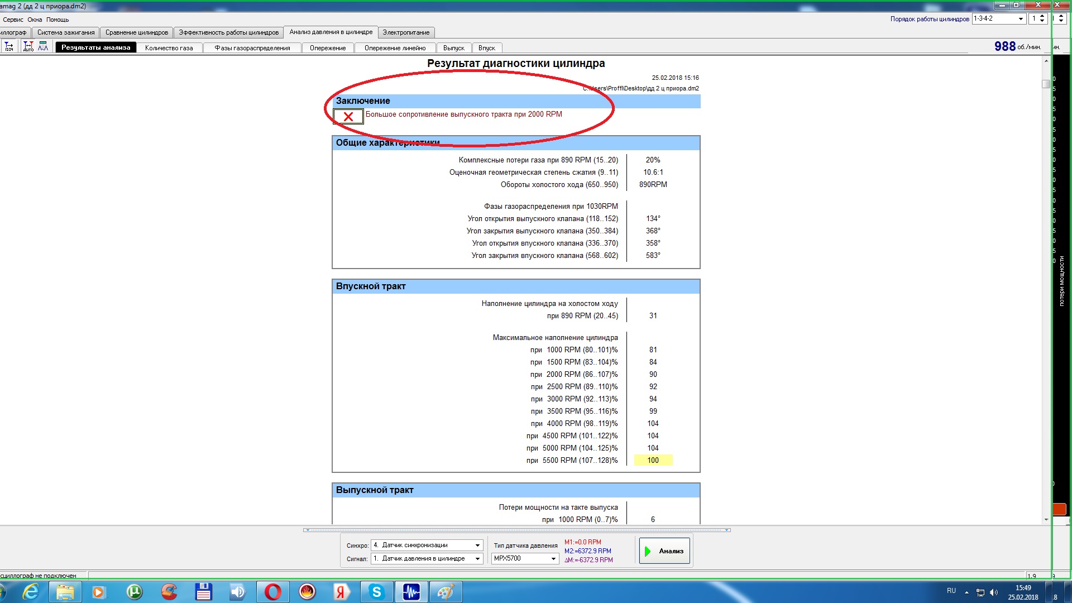This screenshot has height=603, width=1072.
Task: Open Windows Explorer folder in taskbar
Action: tap(65, 592)
